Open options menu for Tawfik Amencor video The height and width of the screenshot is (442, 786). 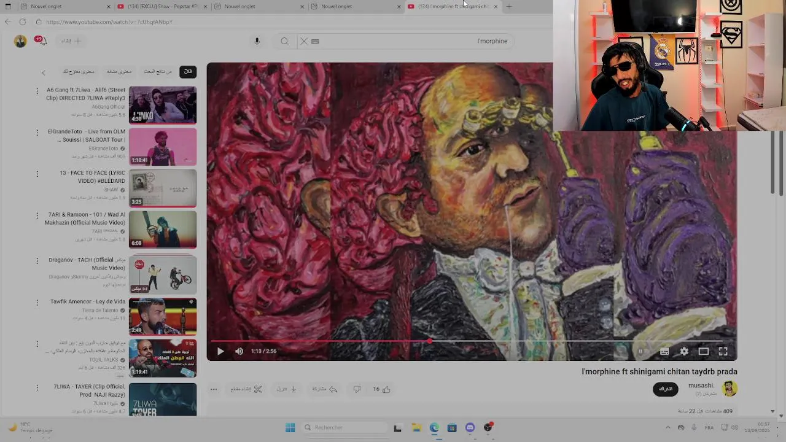(37, 302)
